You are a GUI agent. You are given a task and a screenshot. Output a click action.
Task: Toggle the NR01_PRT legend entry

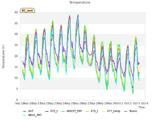[32, 115]
